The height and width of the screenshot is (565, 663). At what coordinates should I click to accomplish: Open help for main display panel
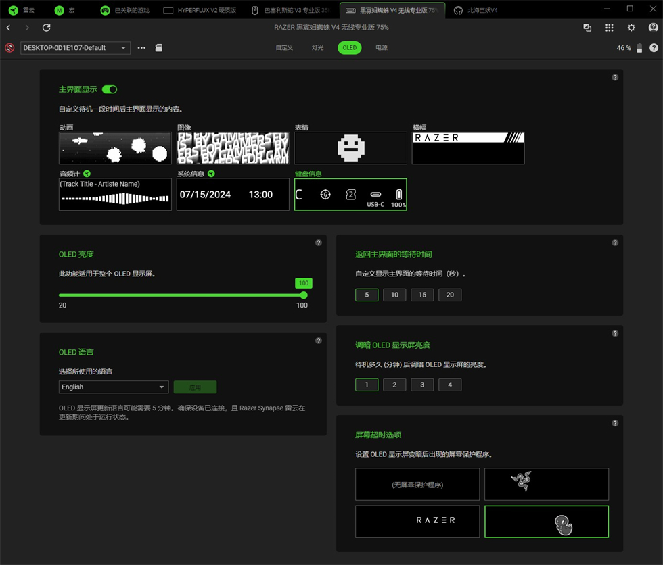click(x=615, y=77)
